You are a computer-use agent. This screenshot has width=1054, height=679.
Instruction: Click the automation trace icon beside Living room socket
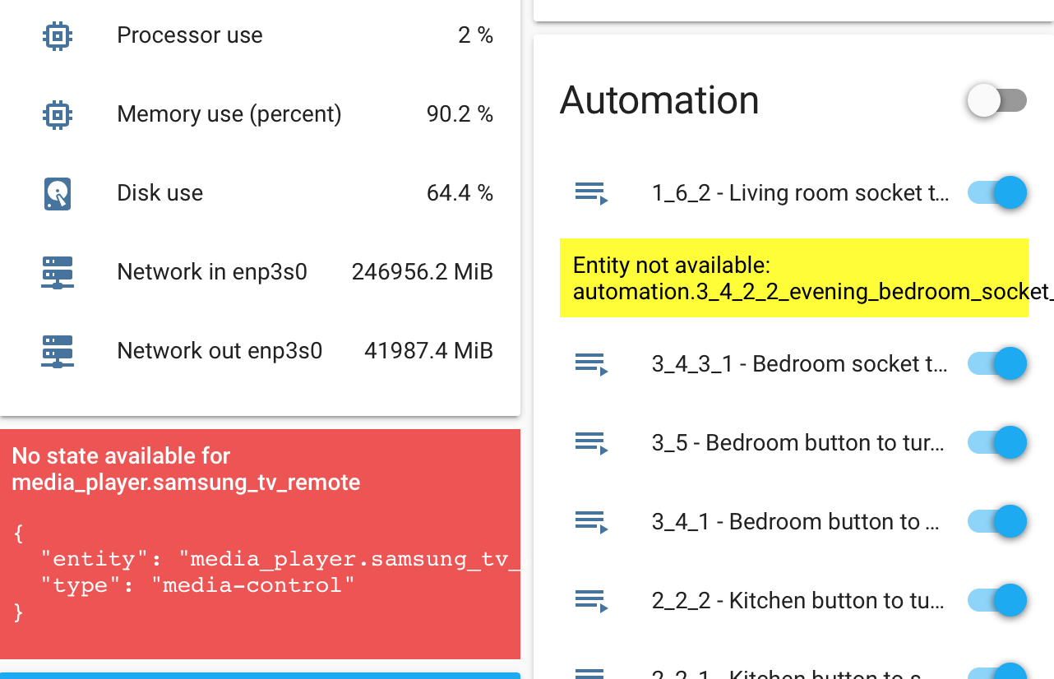[x=591, y=192]
